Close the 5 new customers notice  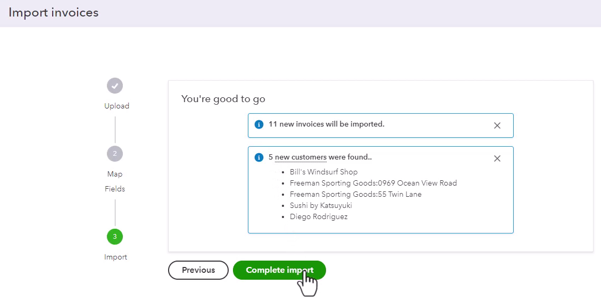tap(497, 158)
